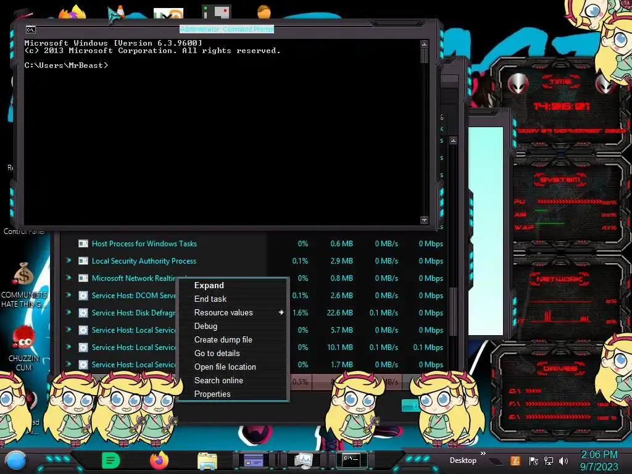Expand the Service Host: Disk Defrag row
Screen dimensions: 632x474
[x=69, y=313]
